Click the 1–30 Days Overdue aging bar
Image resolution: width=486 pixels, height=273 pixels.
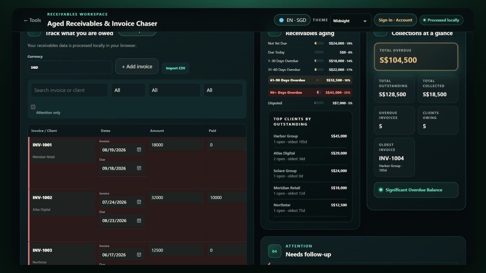pos(319,61)
